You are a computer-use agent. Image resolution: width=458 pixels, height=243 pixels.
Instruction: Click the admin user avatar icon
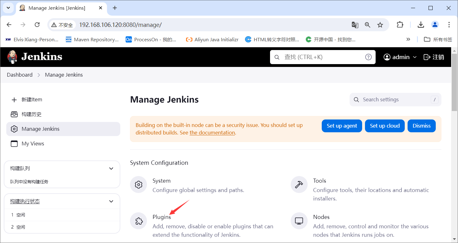[x=387, y=57]
